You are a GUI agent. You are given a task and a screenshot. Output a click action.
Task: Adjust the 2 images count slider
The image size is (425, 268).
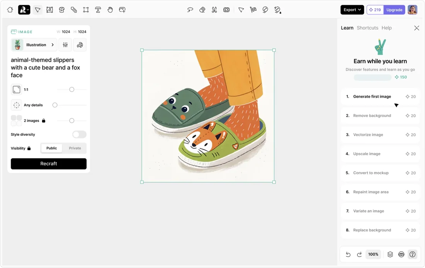point(72,120)
